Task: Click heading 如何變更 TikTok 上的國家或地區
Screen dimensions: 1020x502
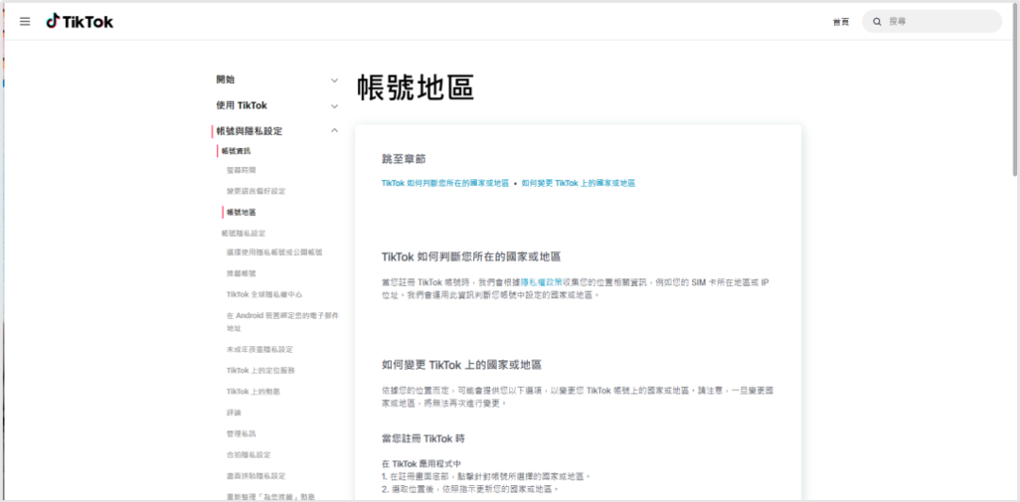Action: (462, 365)
